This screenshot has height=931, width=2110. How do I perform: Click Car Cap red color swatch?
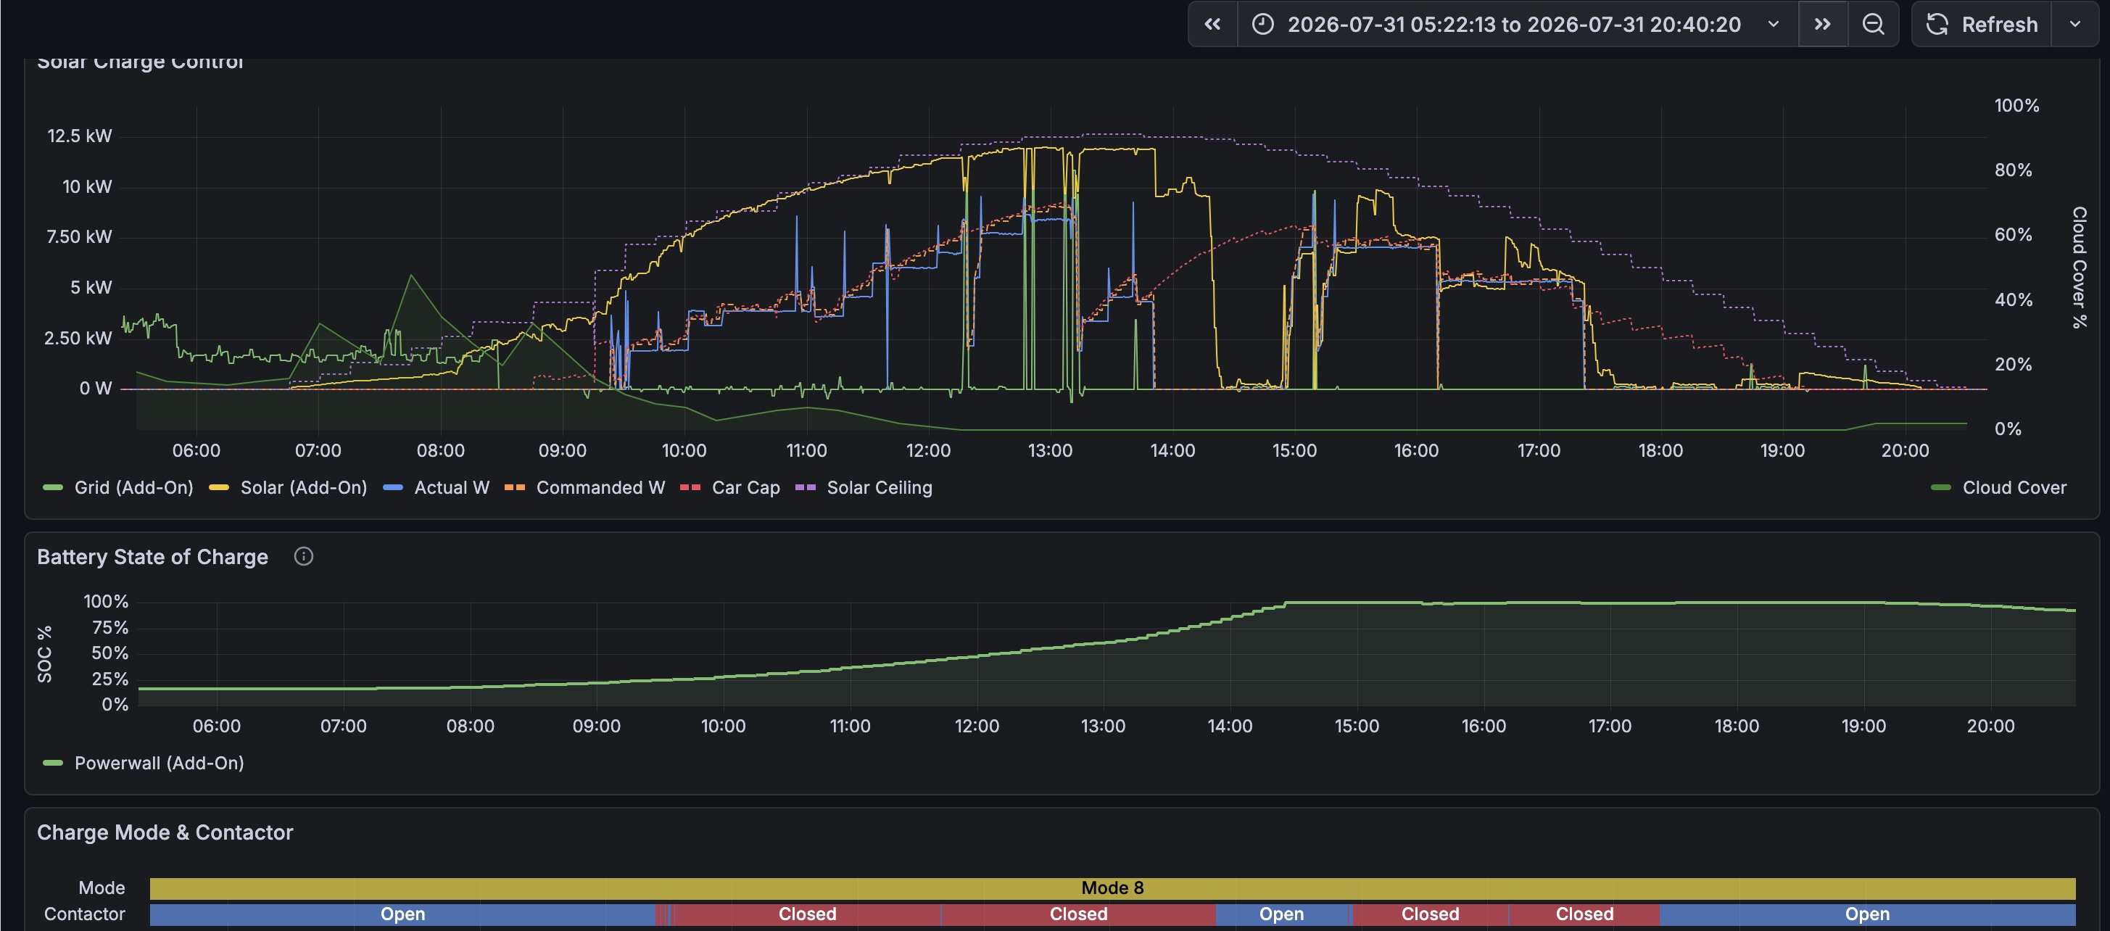tap(690, 488)
